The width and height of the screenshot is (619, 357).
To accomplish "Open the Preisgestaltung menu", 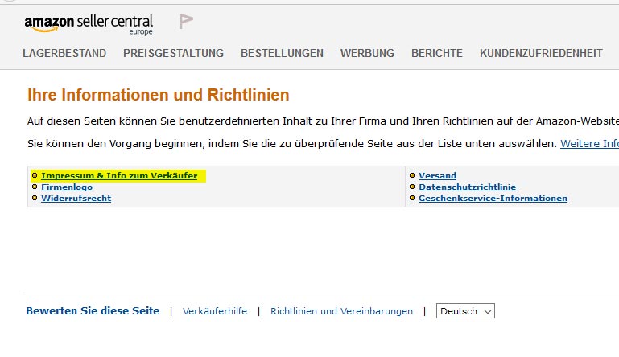I will point(173,53).
